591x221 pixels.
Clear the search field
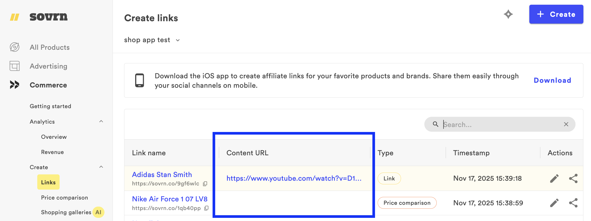[566, 124]
